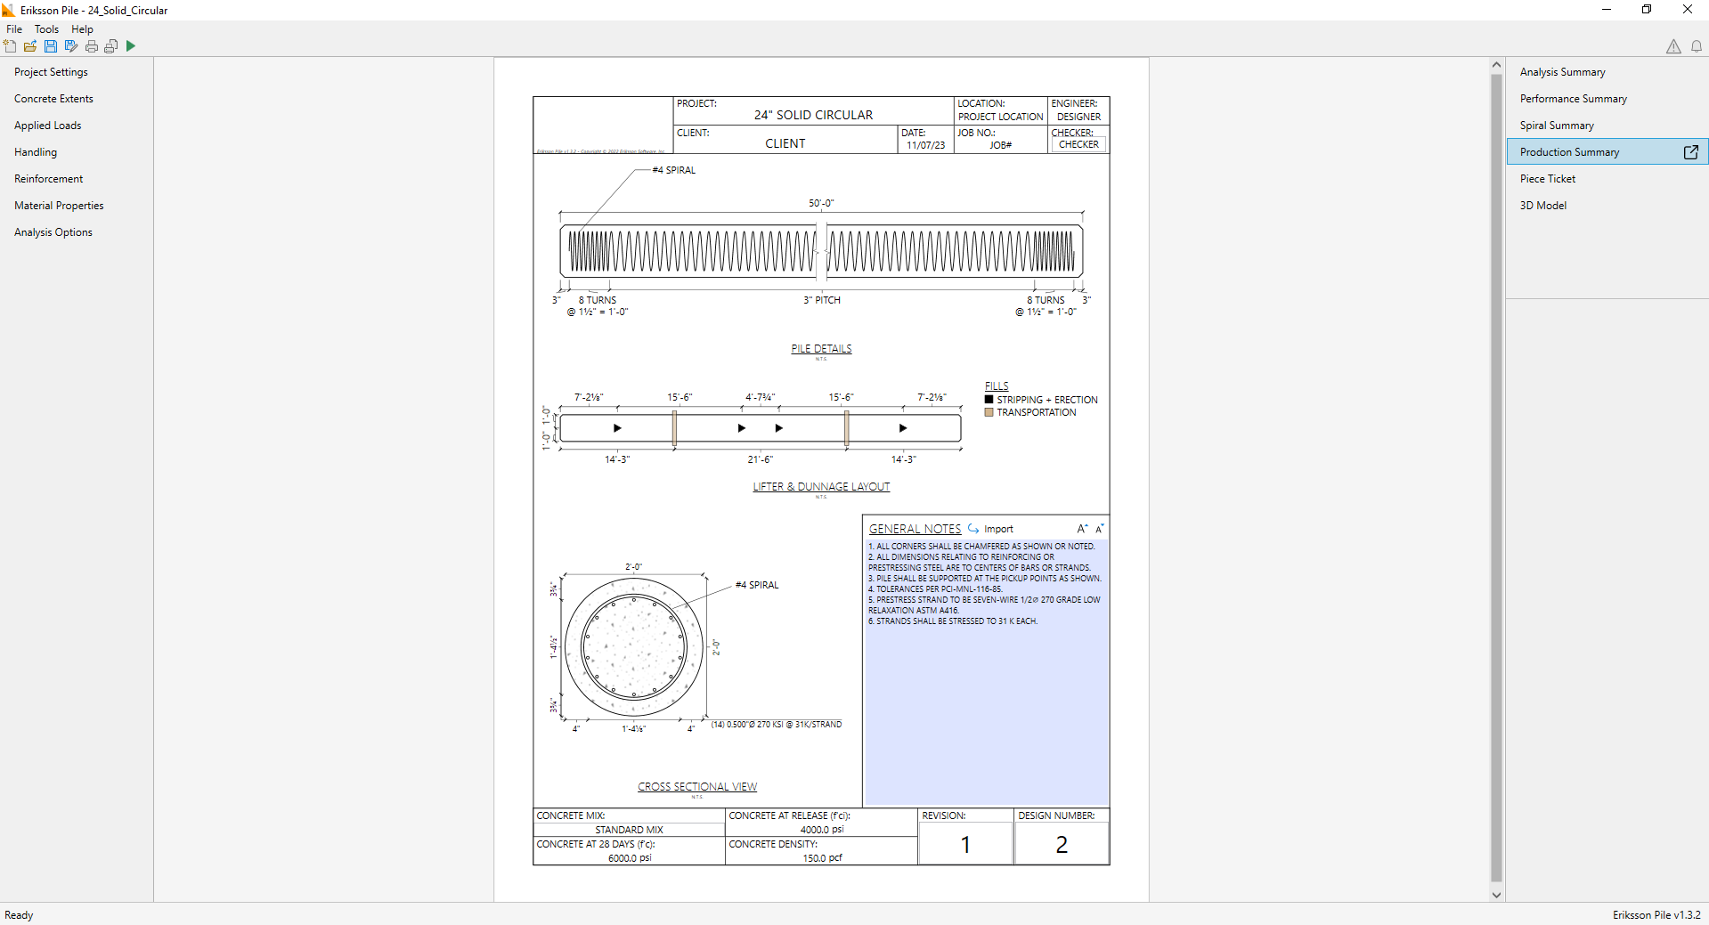Click CROSS SECTIONAL VIEW heading

(697, 787)
